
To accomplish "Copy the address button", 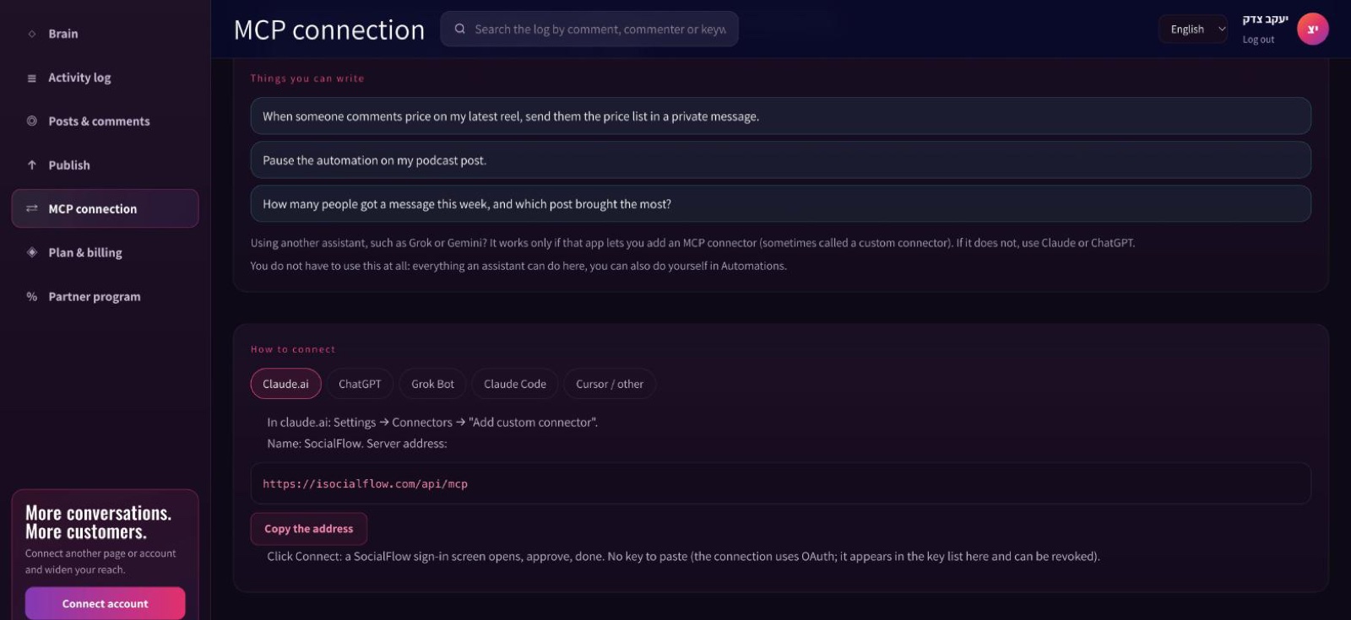I will click(309, 529).
